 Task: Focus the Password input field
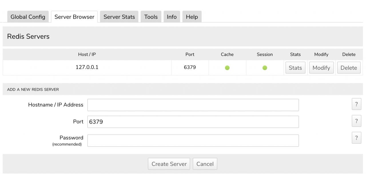(x=193, y=141)
